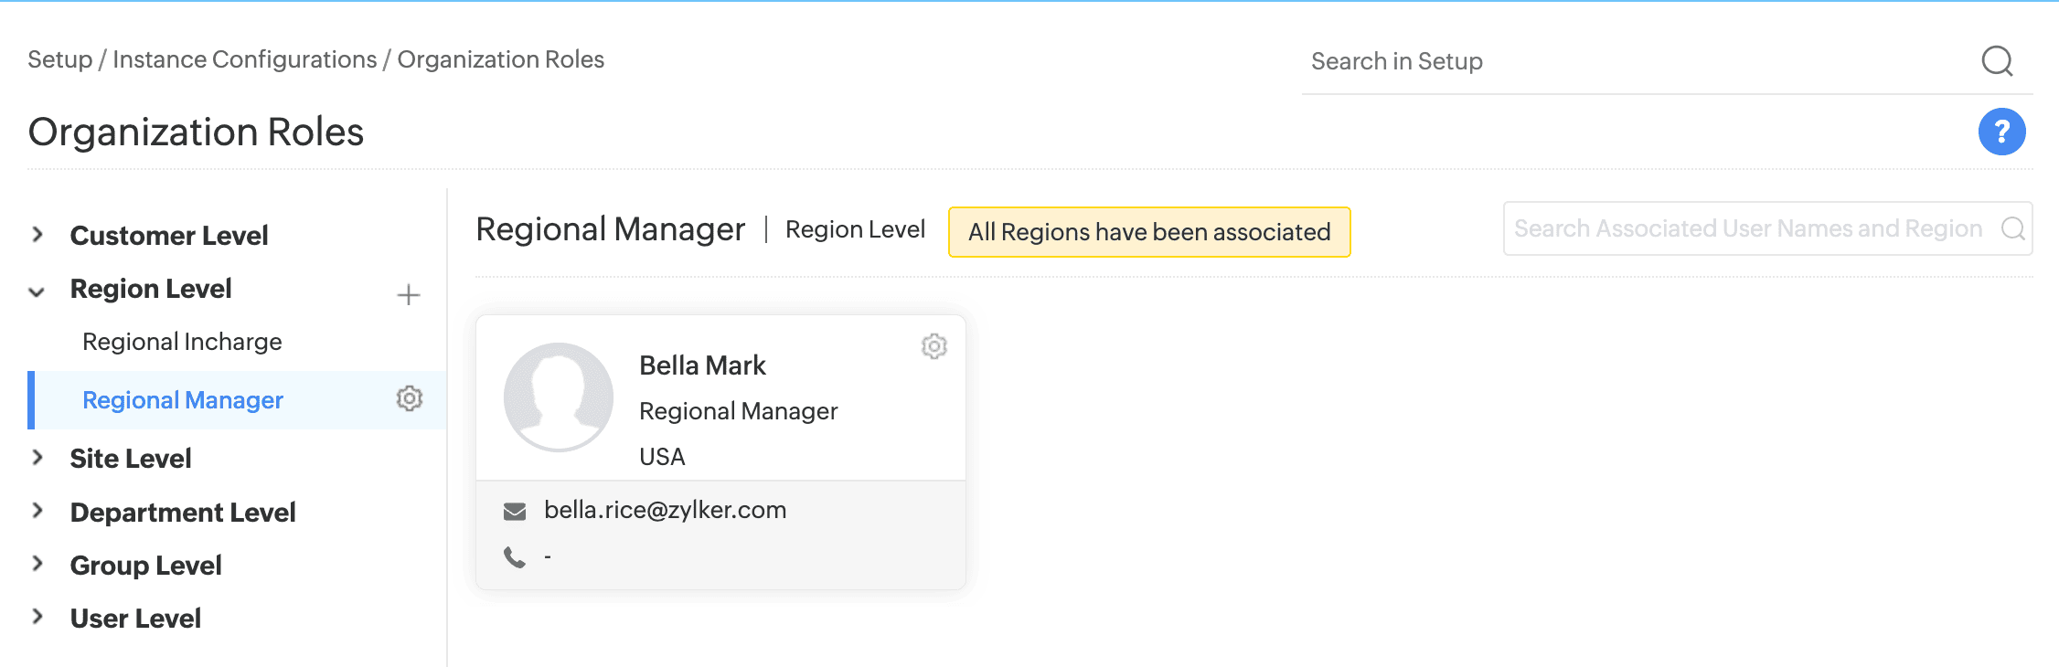Expand the Customer Level section
Screen dimensions: 2059x667
click(x=37, y=235)
